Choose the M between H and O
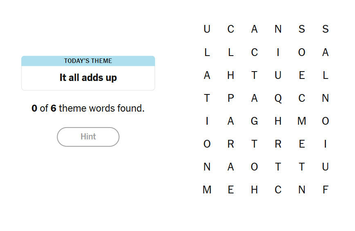Image resolution: width=355 pixels, height=231 pixels. point(302,121)
